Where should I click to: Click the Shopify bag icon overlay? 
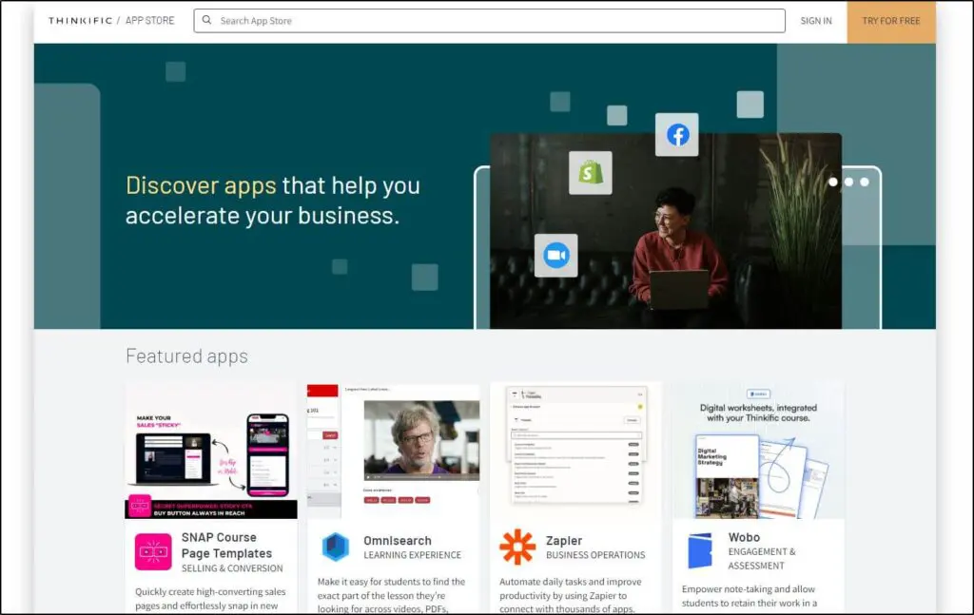(590, 173)
